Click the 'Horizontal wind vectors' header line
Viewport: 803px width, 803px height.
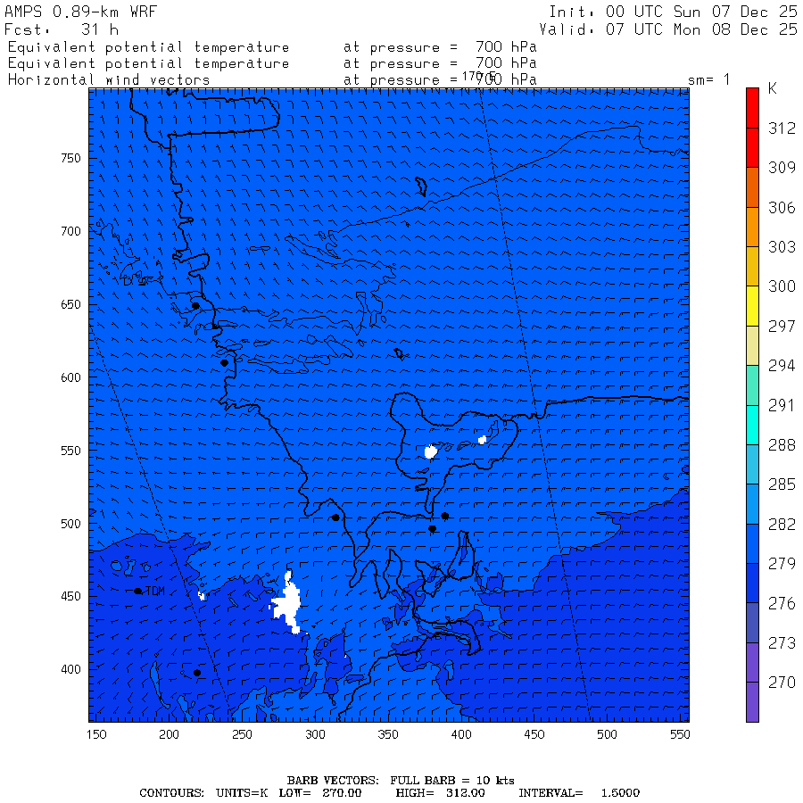(x=109, y=79)
